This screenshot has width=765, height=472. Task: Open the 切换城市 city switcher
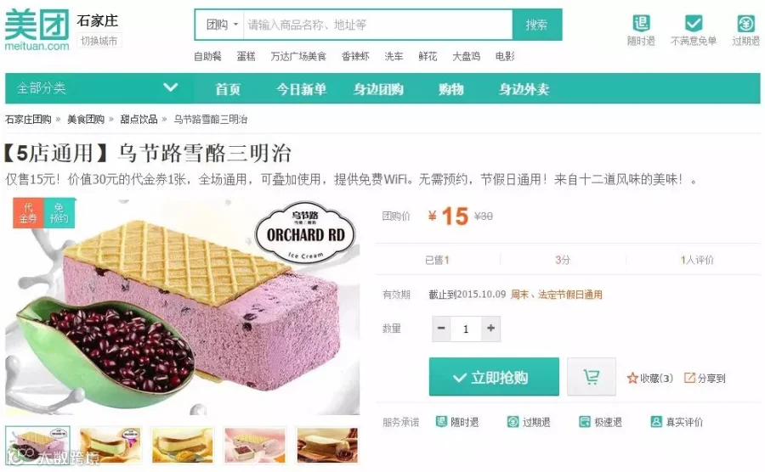click(x=99, y=41)
